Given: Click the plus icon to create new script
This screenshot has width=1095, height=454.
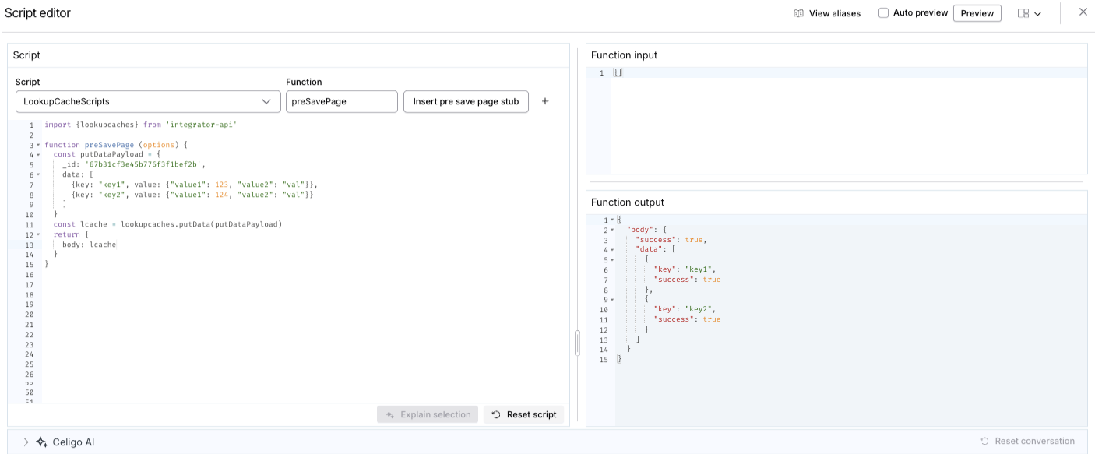Looking at the screenshot, I should point(545,101).
